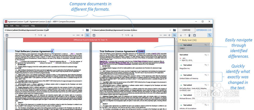The width and height of the screenshot is (254, 110).
Task: Click the right page number field 1 / 3
Action: pos(127,35)
